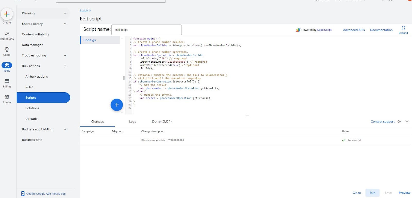This screenshot has height=198, width=412.
Task: Click the Expand fullscreen icon
Action: (x=403, y=28)
